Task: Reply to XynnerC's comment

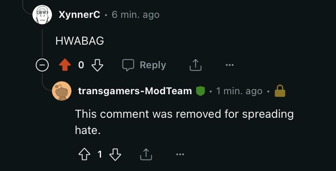Action: coord(144,65)
